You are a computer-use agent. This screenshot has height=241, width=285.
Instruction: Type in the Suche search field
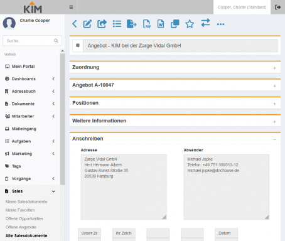tap(32, 41)
